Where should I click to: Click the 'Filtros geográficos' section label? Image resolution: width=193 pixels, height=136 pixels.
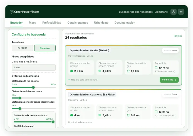pos(23,57)
